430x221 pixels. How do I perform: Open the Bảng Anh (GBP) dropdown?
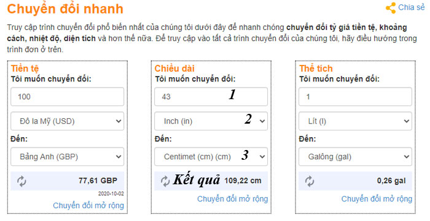67,157
